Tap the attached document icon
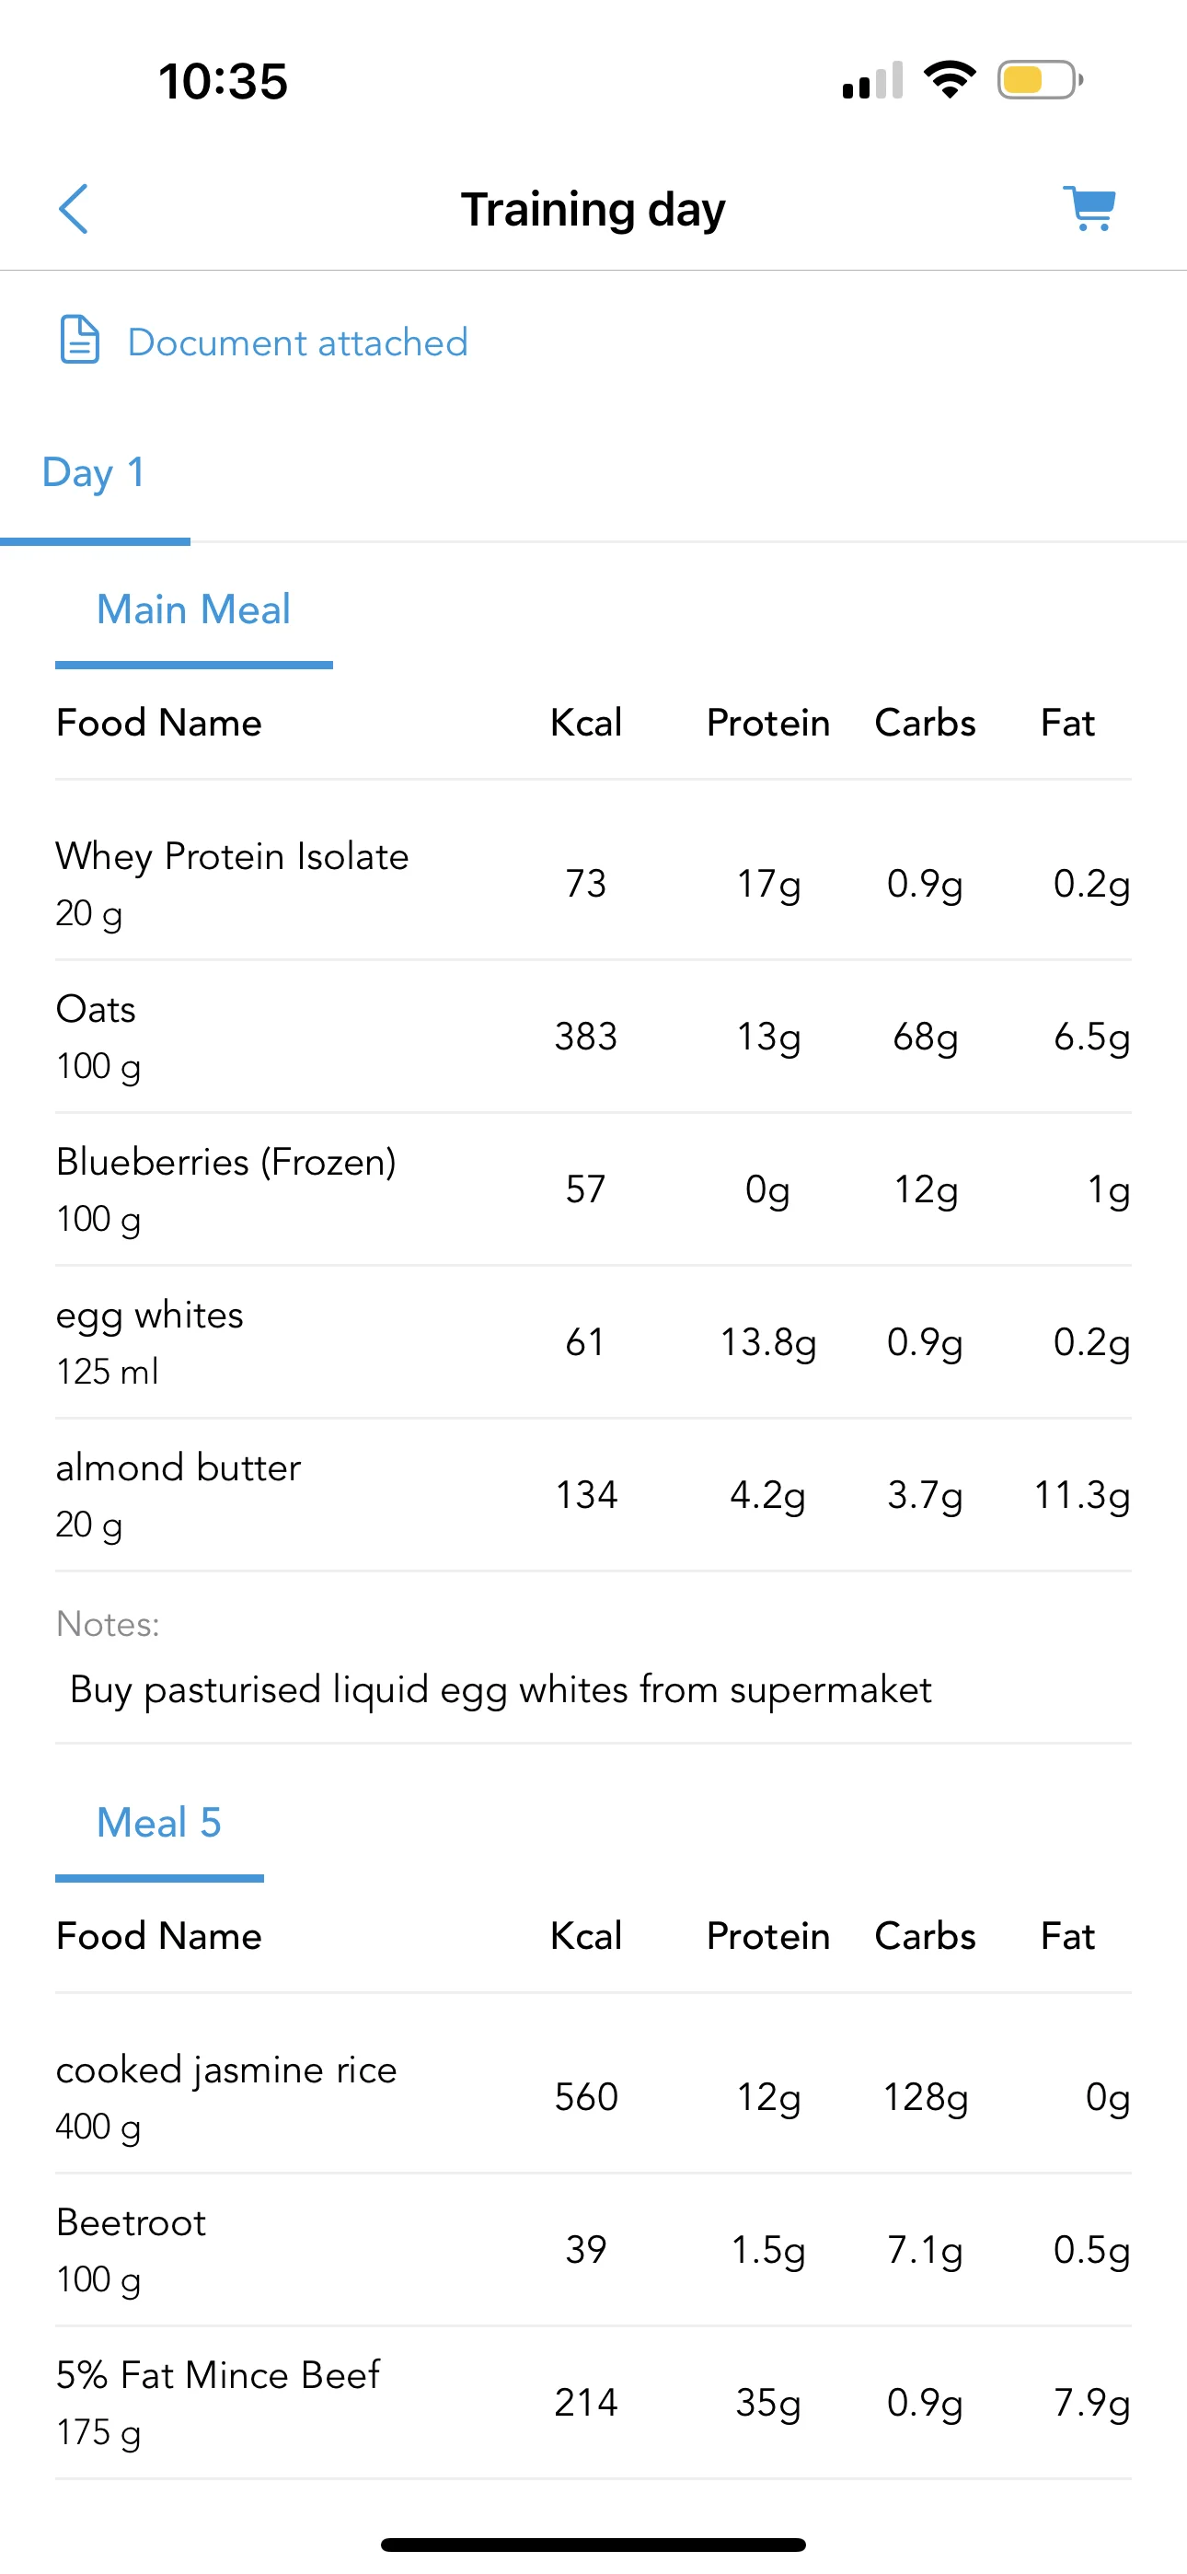The image size is (1187, 2574). coord(80,340)
